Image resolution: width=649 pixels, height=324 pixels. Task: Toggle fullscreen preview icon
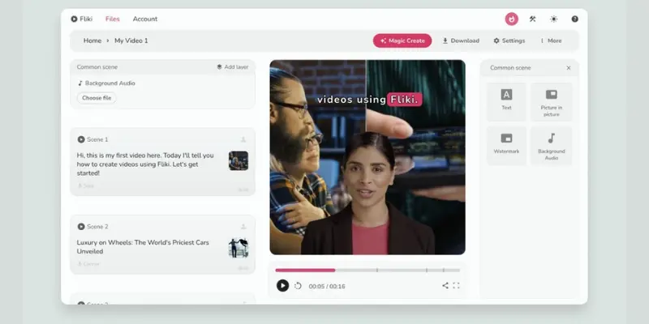[456, 285]
